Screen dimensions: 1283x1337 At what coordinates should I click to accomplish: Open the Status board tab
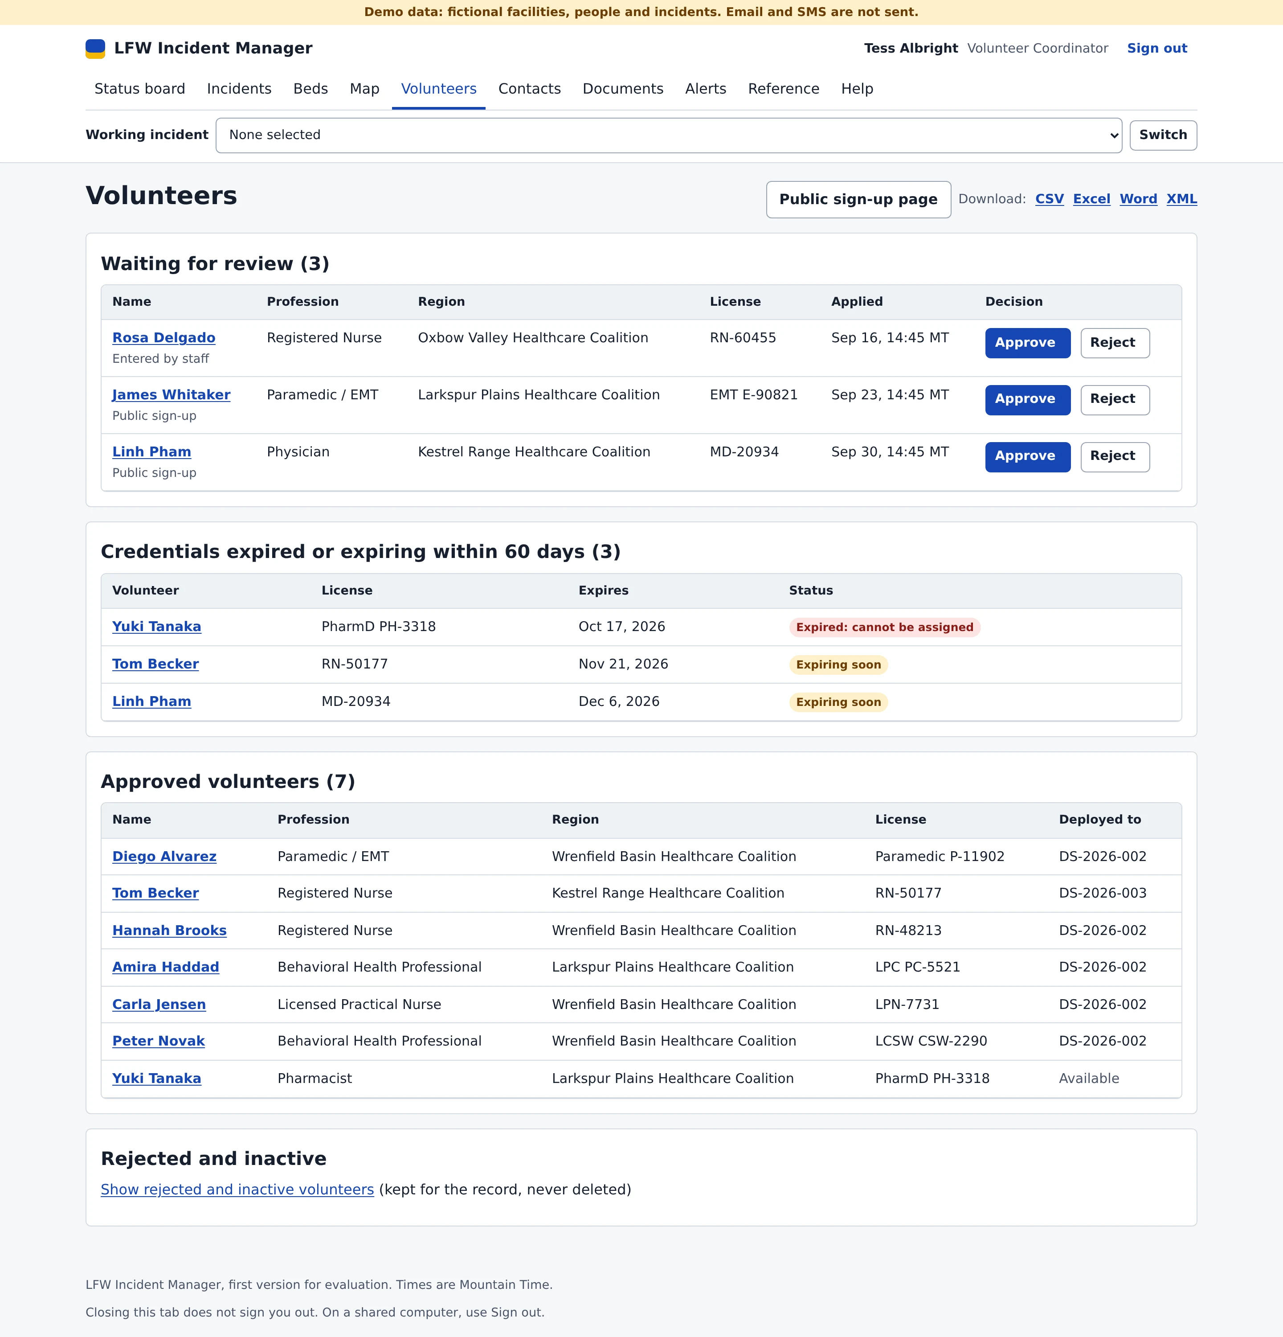[x=140, y=89]
